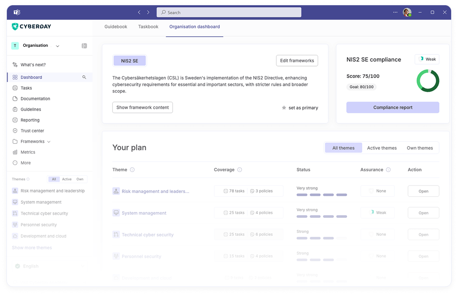Switch to Organisation dashboard tab

(195, 27)
